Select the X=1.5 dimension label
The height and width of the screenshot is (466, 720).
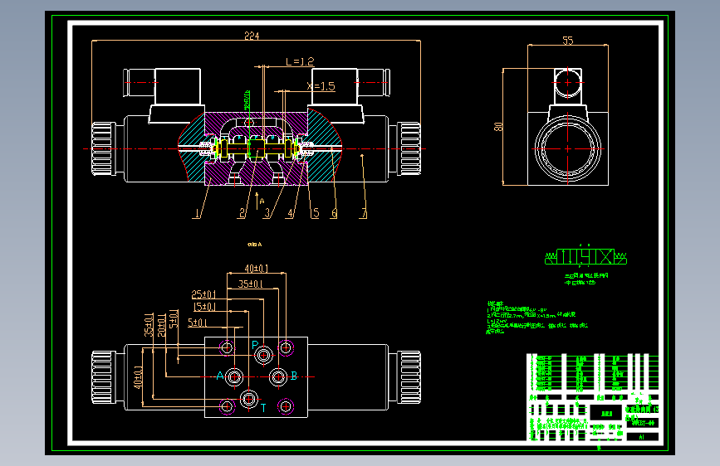(321, 86)
